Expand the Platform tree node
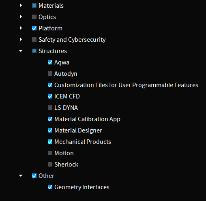The height and width of the screenshot is (201, 206). coord(21,28)
